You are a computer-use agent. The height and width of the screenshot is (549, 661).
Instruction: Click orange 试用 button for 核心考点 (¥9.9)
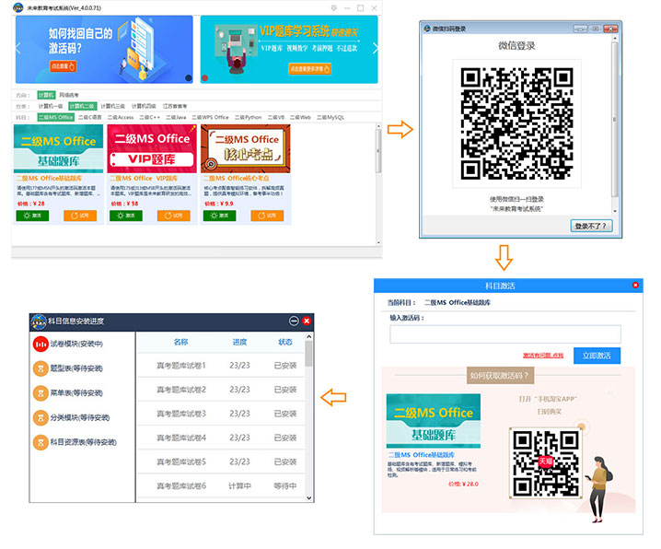coord(267,216)
